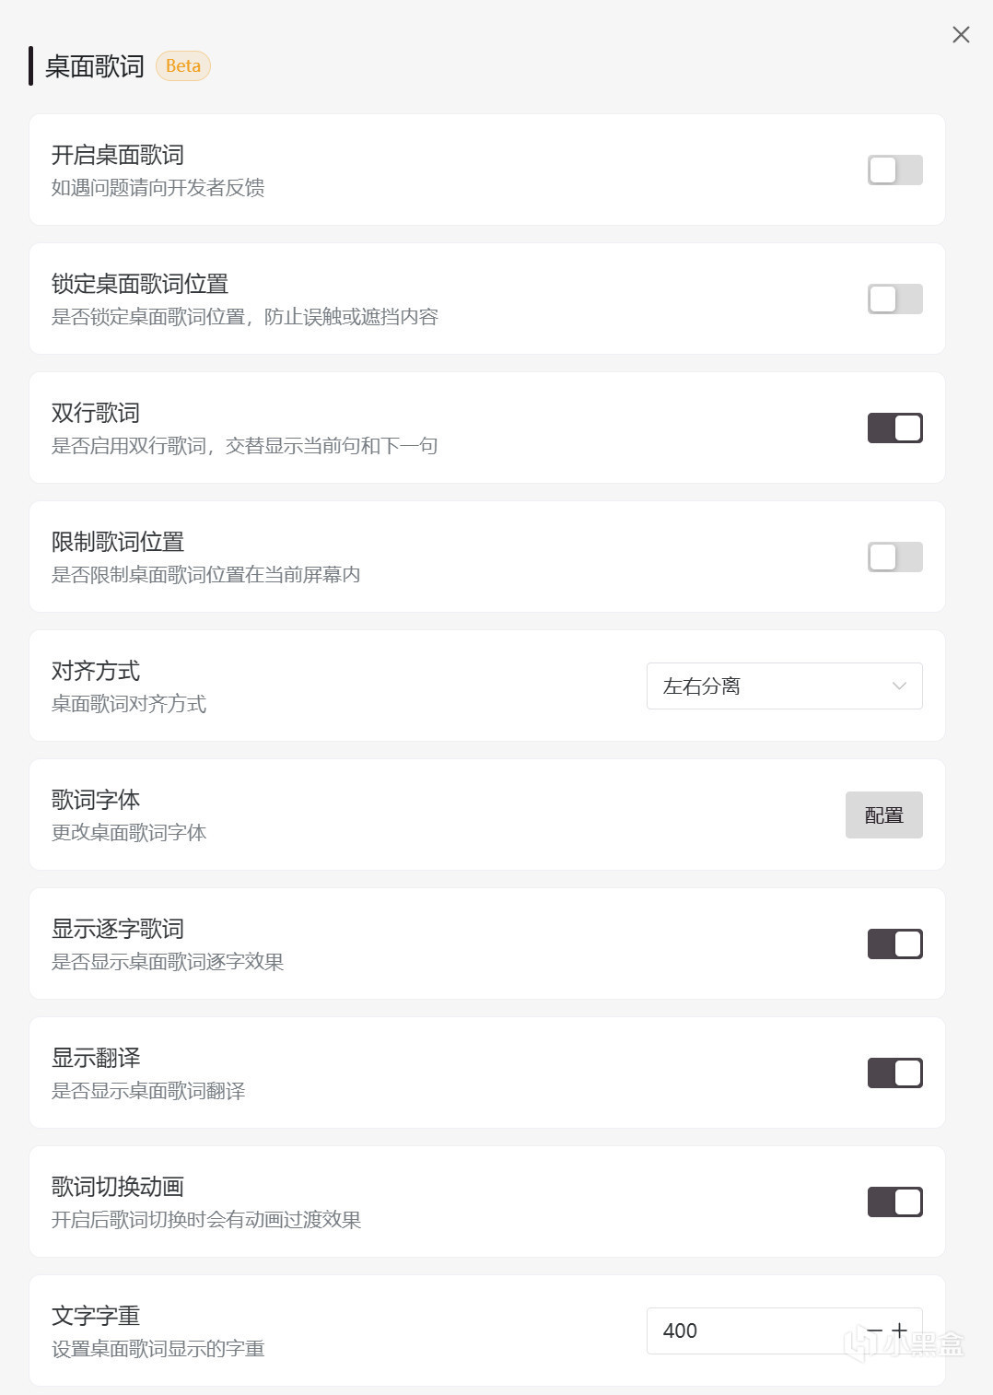Image resolution: width=993 pixels, height=1395 pixels.
Task: Click the Beta badge beside the title
Action: tap(183, 66)
